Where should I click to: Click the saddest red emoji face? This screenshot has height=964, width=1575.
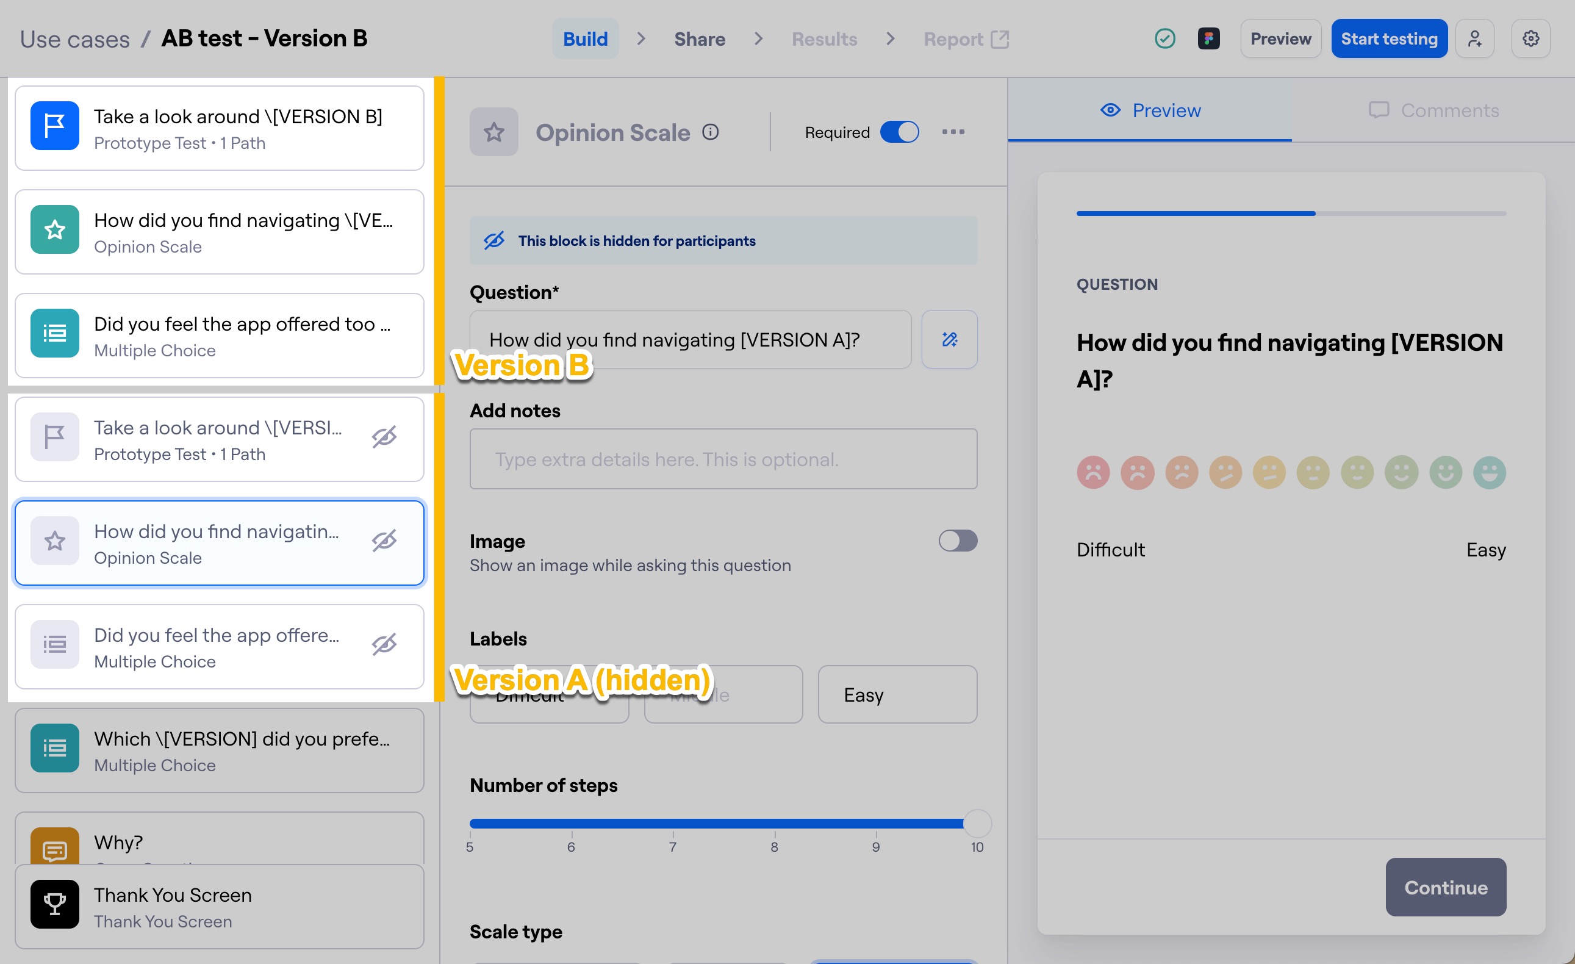[x=1093, y=473]
